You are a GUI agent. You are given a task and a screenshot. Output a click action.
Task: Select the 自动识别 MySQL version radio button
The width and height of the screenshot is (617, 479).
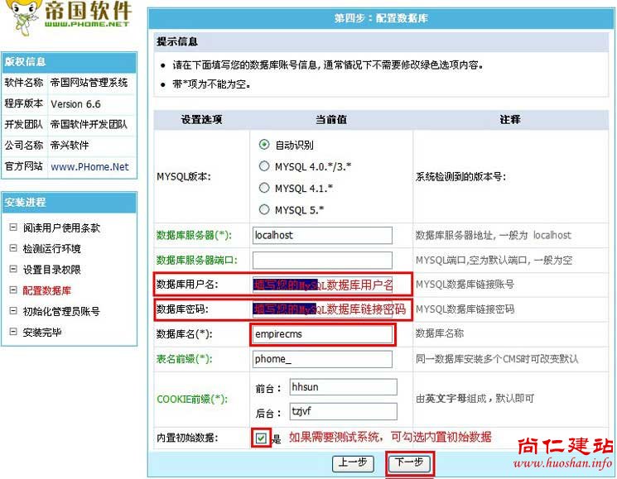point(265,144)
